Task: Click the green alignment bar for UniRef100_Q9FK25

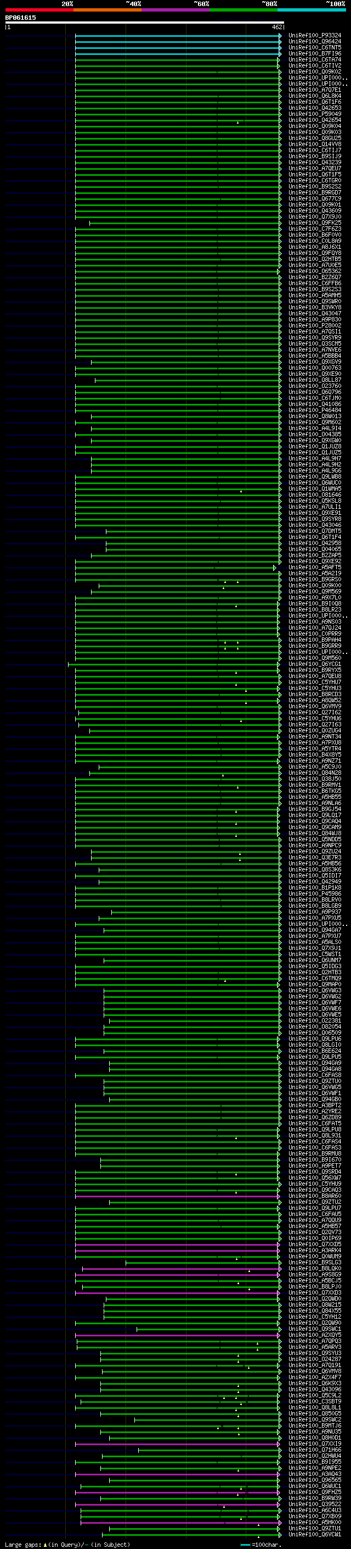Action: click(x=185, y=223)
